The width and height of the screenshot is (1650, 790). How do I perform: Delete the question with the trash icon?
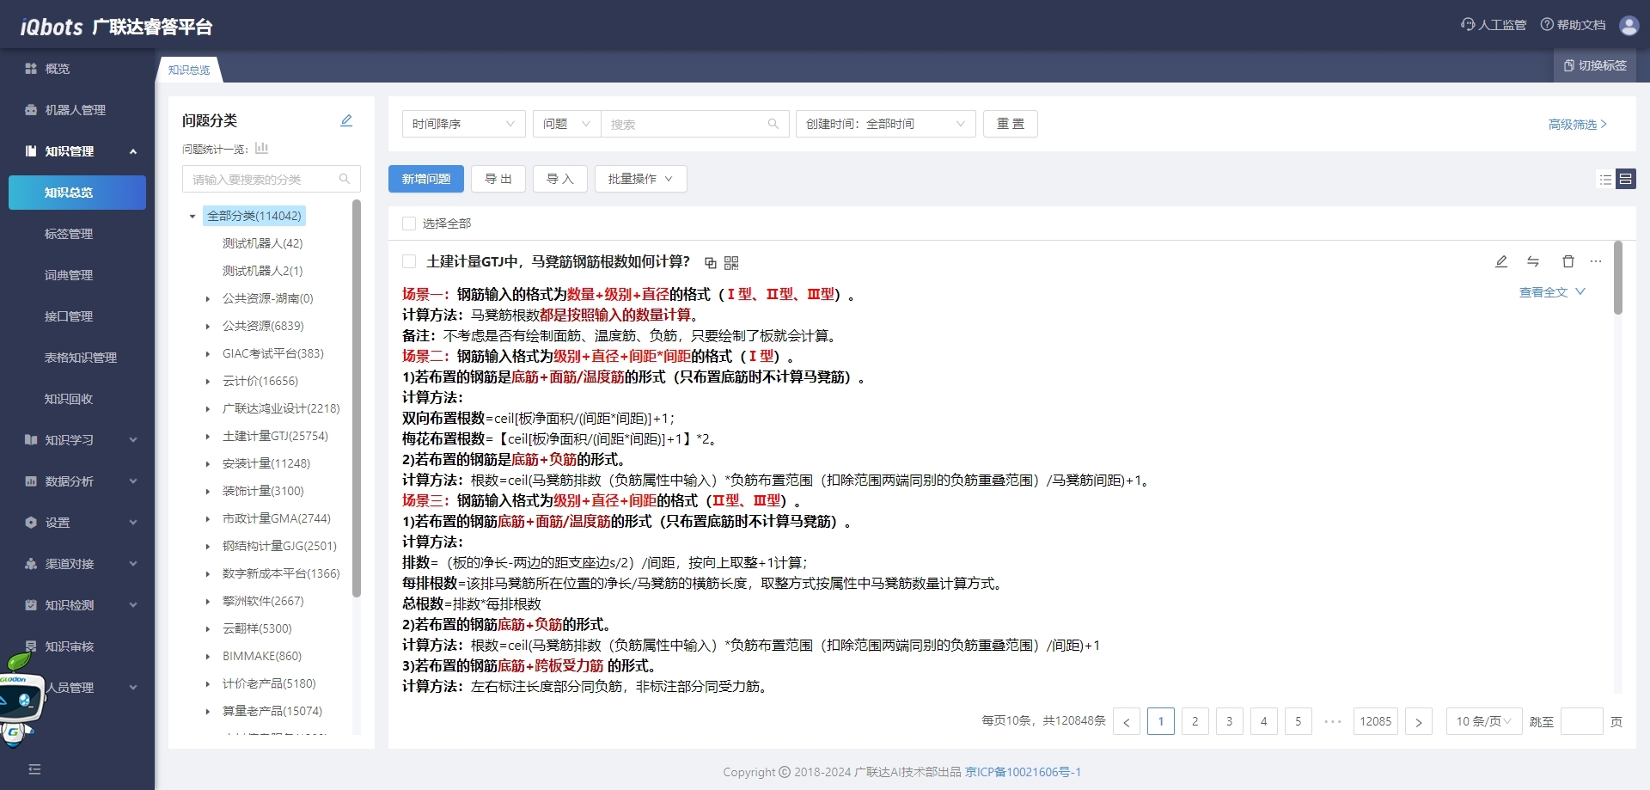point(1568,261)
